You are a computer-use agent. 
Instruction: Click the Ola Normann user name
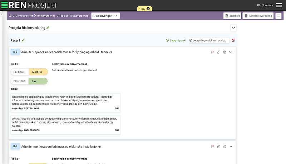(265, 5)
